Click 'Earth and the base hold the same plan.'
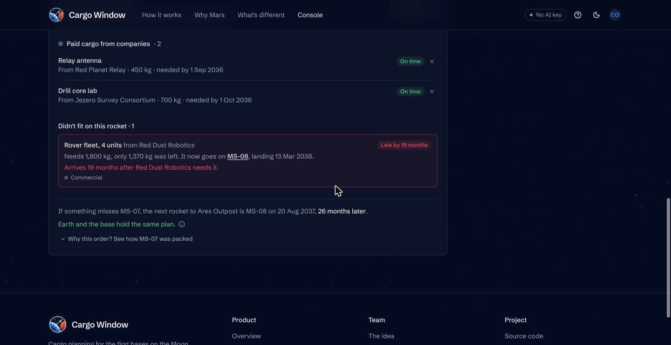This screenshot has height=345, width=671. pos(117,224)
